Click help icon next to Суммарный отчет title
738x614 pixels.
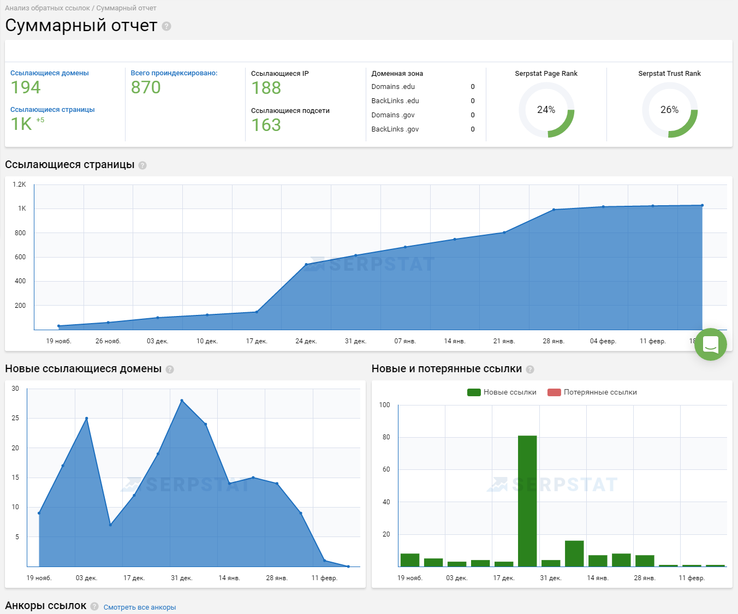coord(166,26)
